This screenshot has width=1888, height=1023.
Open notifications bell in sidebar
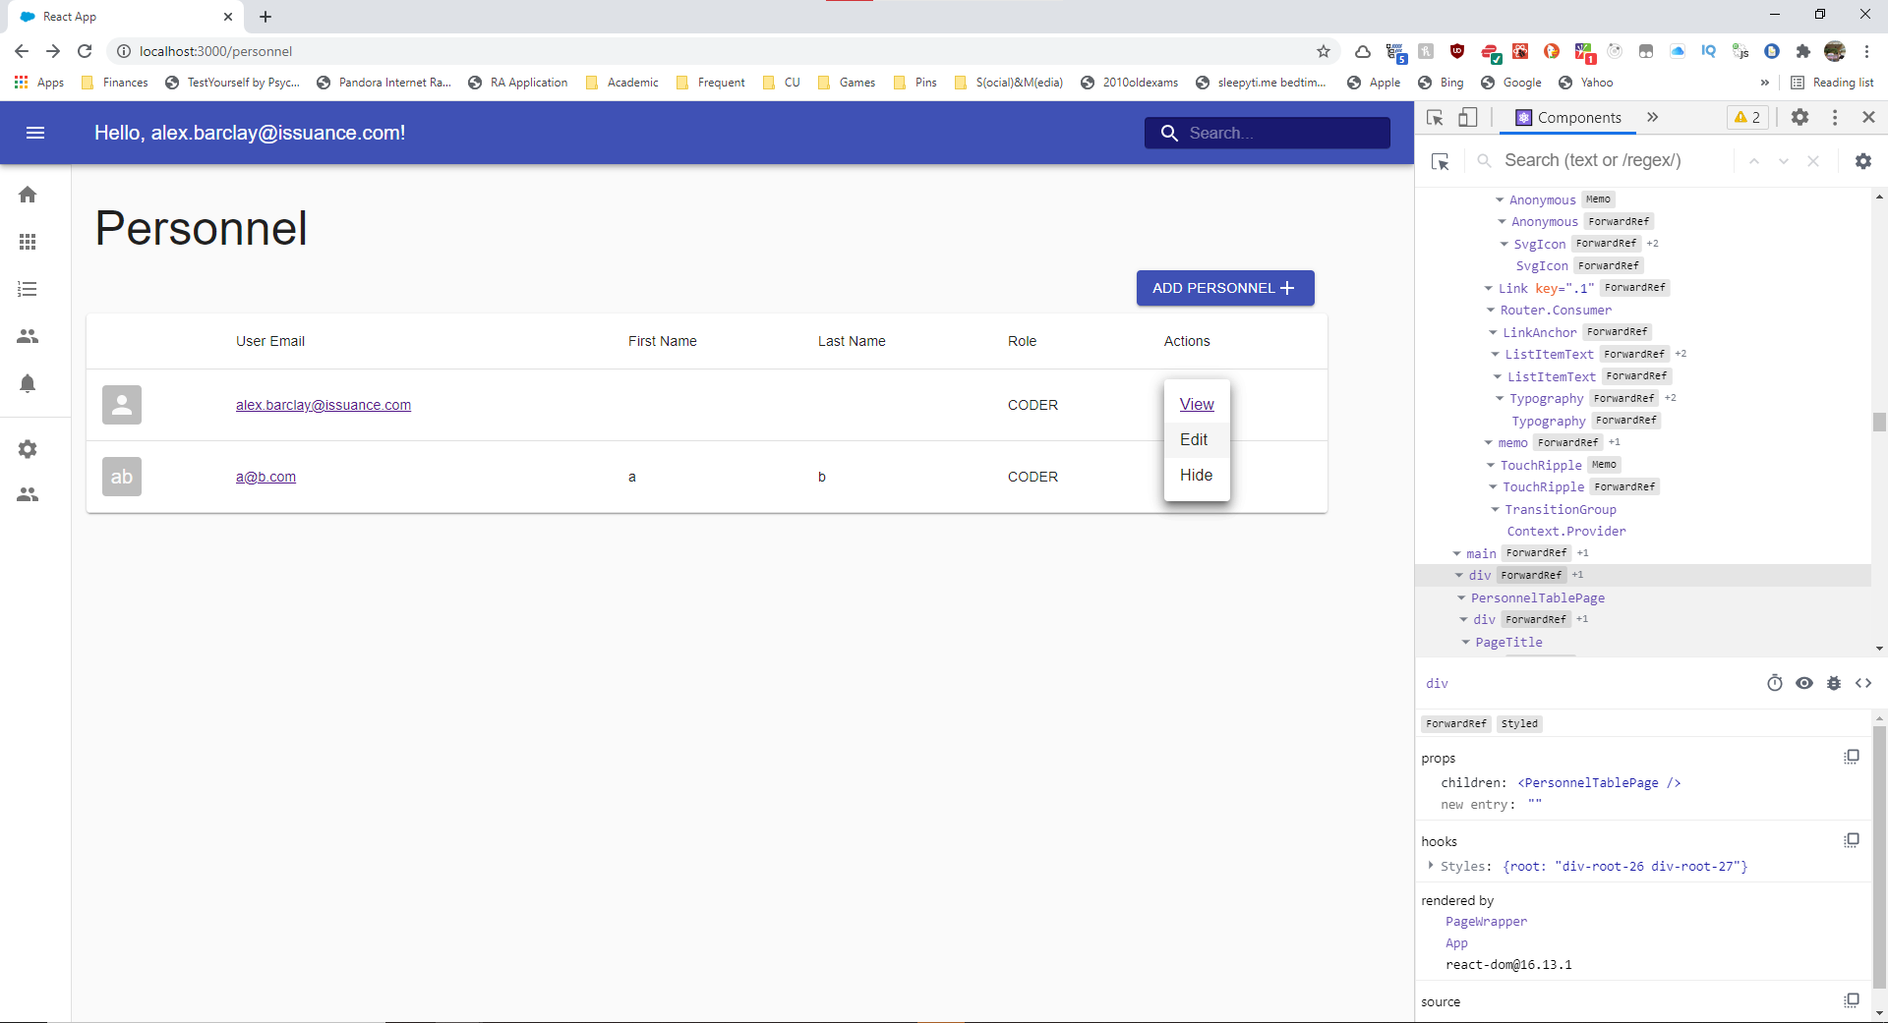(28, 383)
